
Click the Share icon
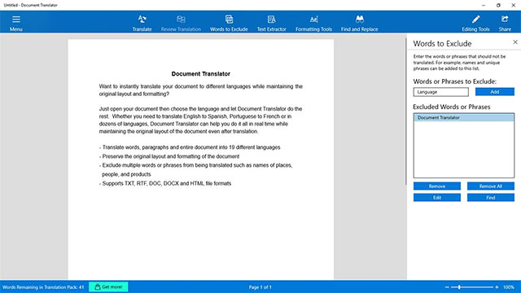(505, 20)
